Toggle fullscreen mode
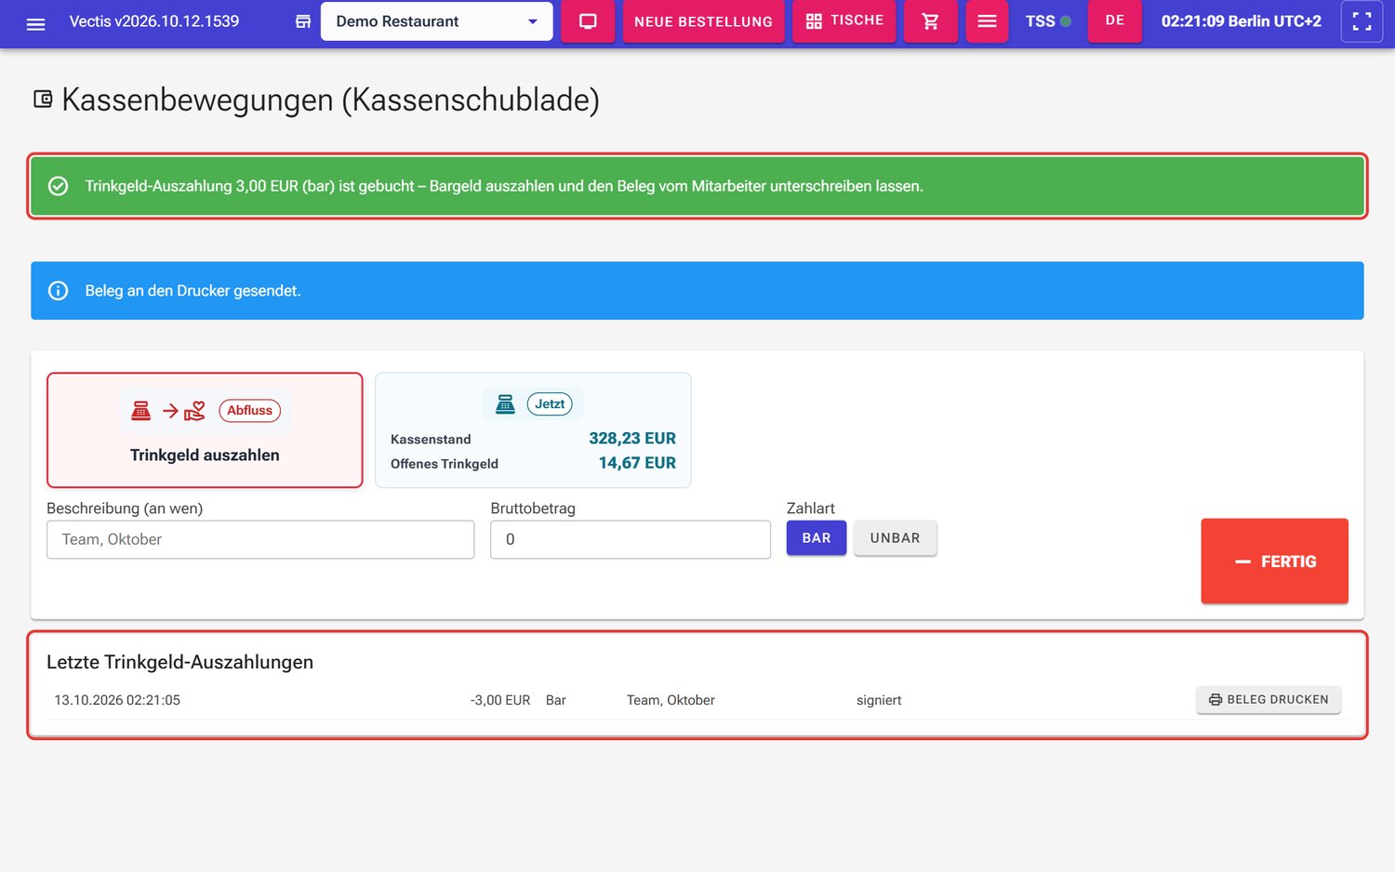 (1362, 21)
